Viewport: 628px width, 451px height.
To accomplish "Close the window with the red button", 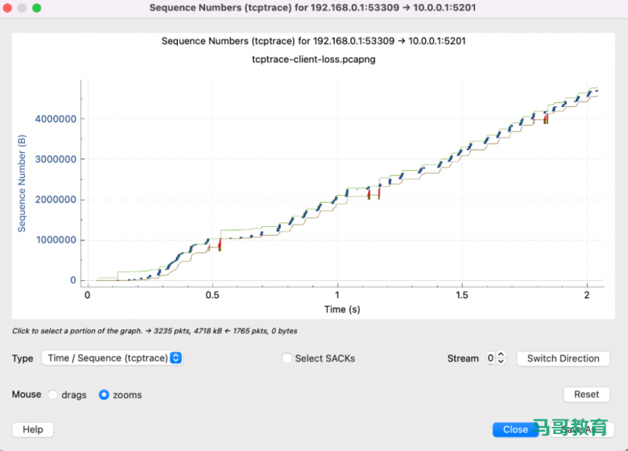I will pyautogui.click(x=7, y=7).
